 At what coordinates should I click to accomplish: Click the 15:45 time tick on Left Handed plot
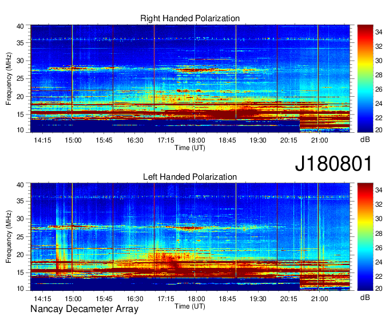pyautogui.click(x=104, y=299)
